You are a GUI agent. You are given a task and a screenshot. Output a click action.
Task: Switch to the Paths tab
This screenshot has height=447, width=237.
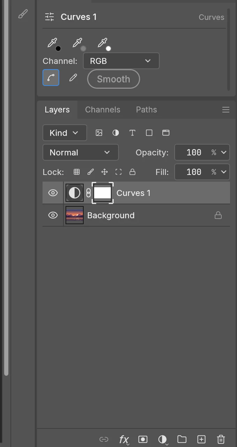pos(146,110)
